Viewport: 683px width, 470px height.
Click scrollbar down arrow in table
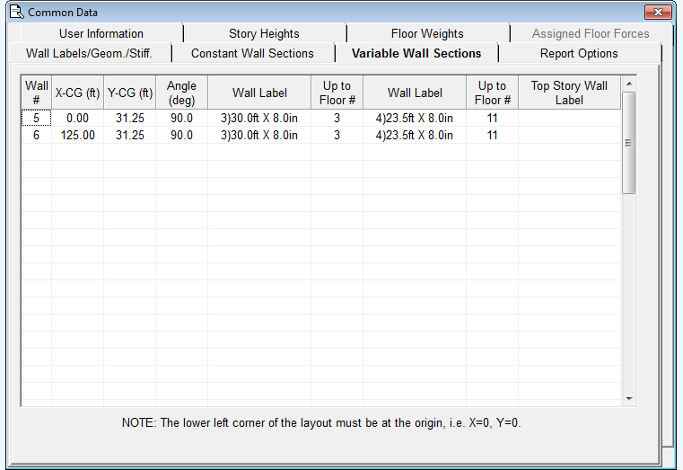(628, 398)
